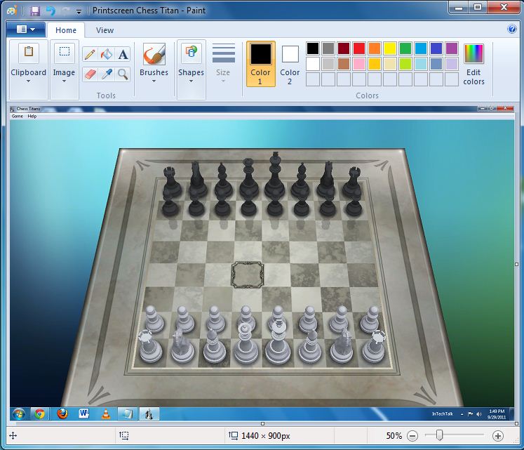The height and width of the screenshot is (450, 524).
Task: Activate the Color 2 button
Action: [x=290, y=64]
